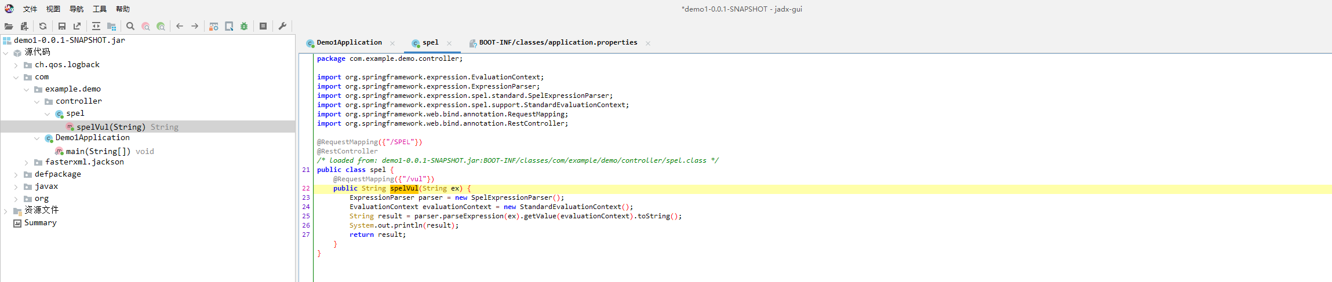
Task: Click the add files toolbar icon
Action: [24, 26]
